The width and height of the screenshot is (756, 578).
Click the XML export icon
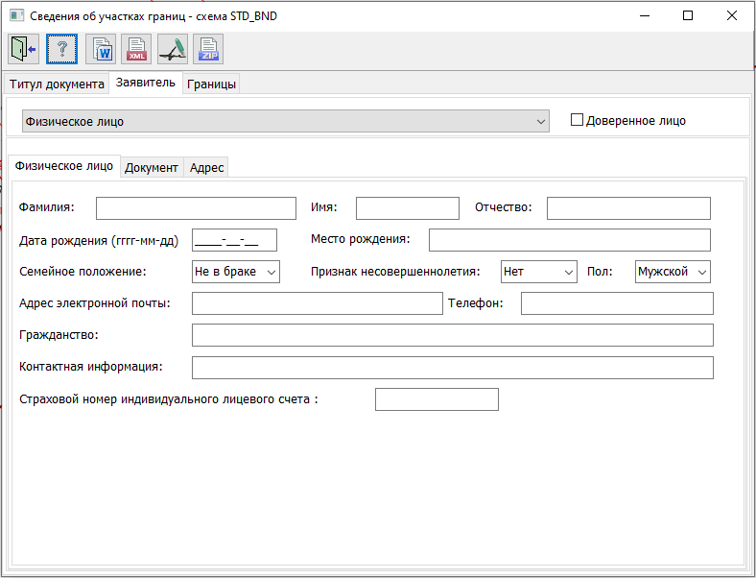137,48
